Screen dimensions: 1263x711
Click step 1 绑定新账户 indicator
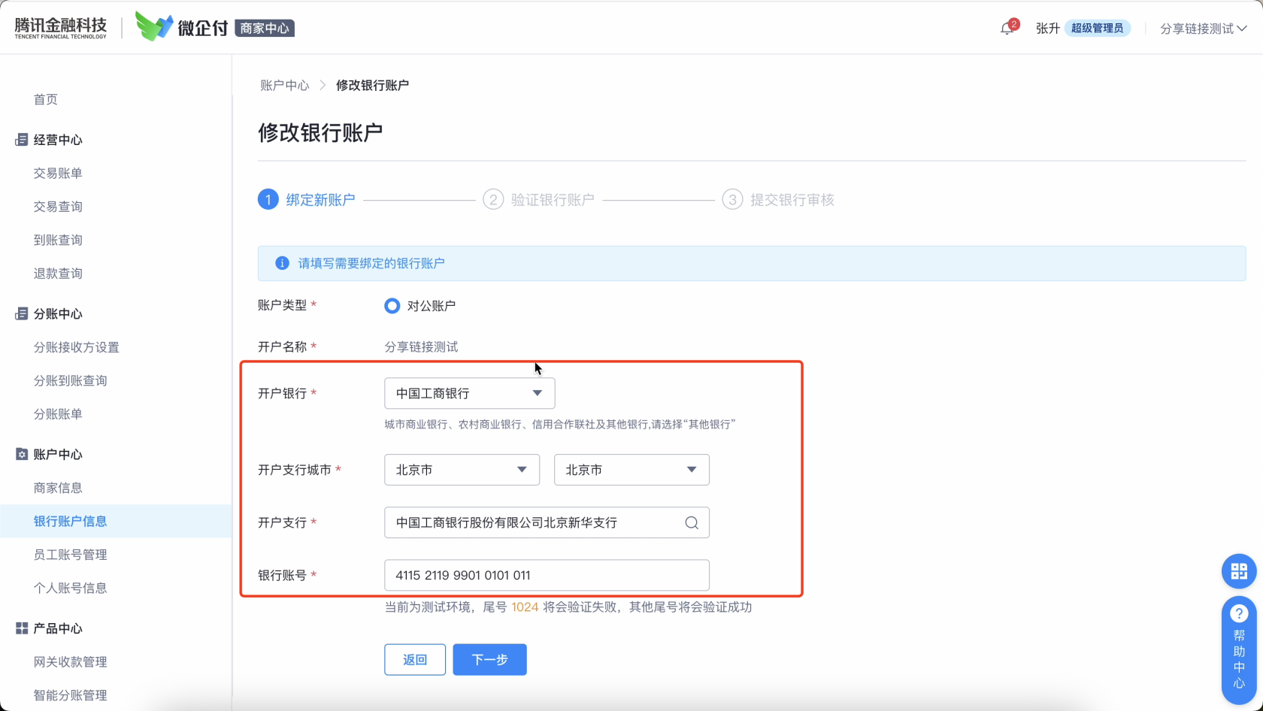coord(307,200)
